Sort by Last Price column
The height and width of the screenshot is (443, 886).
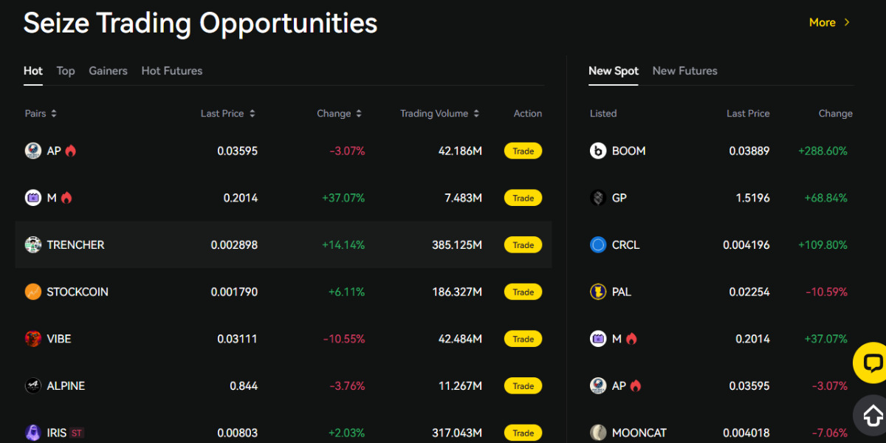[x=227, y=114]
